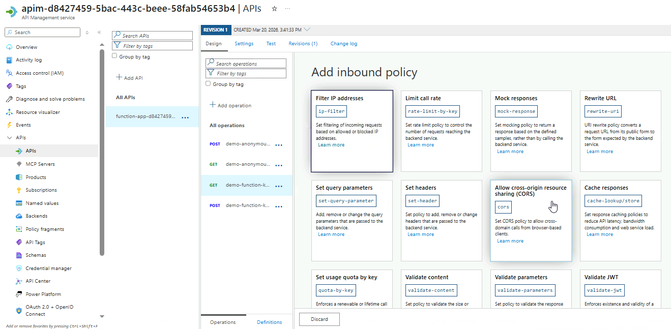Type in the Search APIs field

click(156, 36)
